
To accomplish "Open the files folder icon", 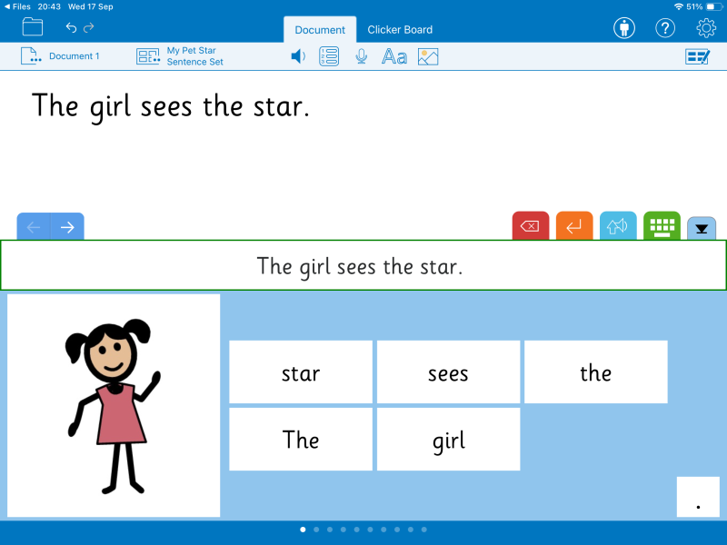I will point(33,27).
